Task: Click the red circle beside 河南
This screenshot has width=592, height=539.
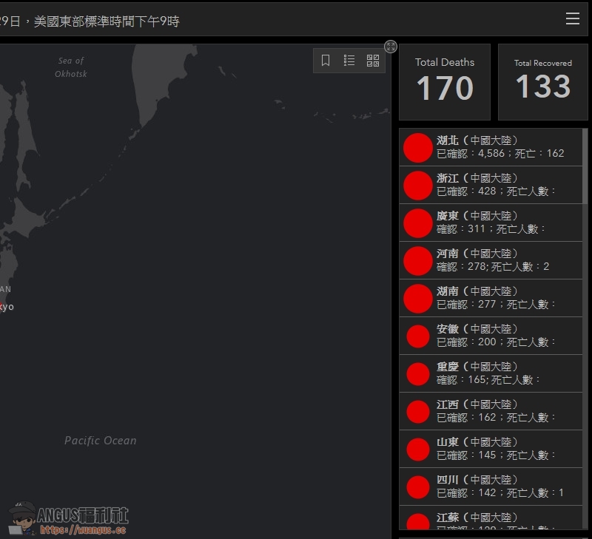Action: pyautogui.click(x=418, y=261)
